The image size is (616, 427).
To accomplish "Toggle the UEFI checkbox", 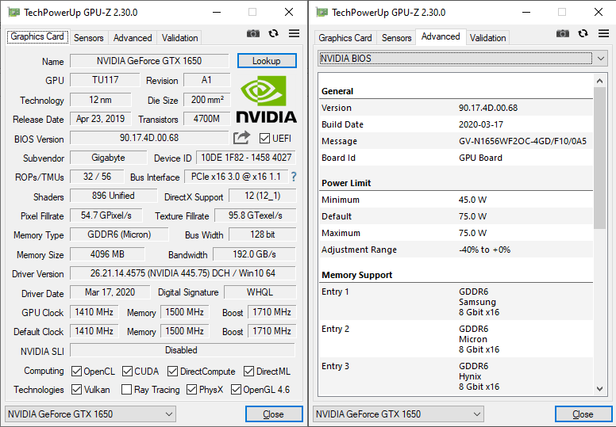I will point(264,139).
